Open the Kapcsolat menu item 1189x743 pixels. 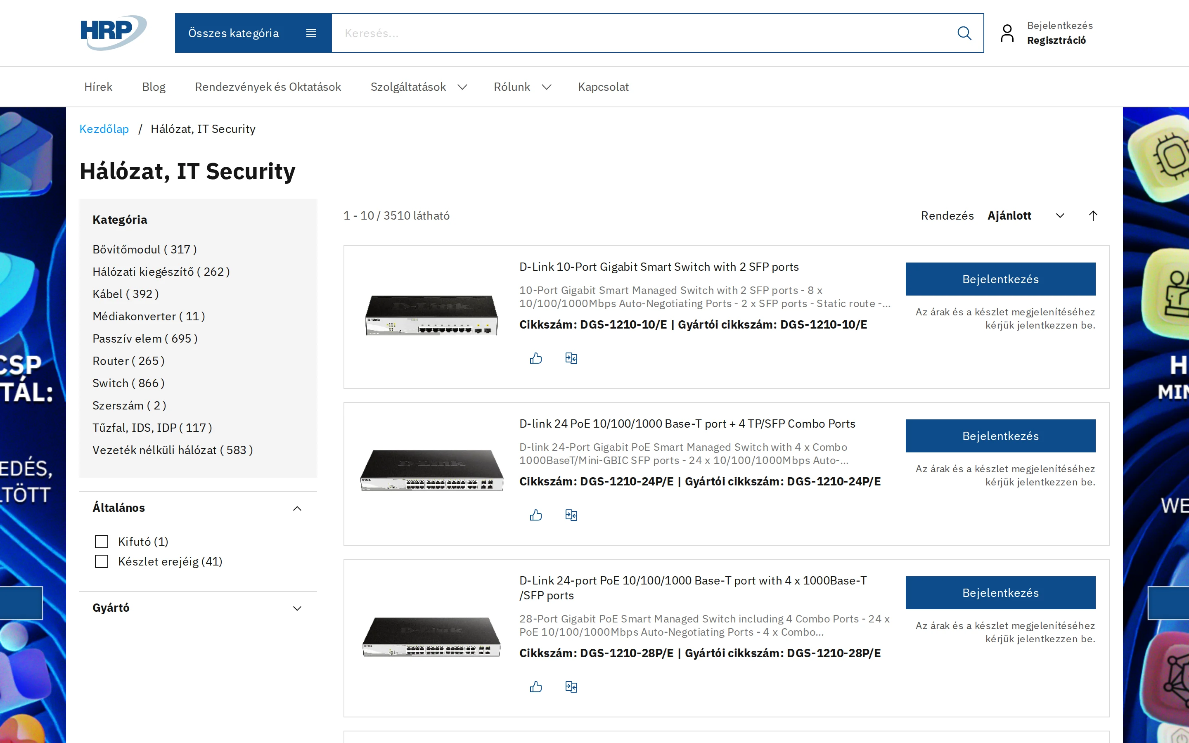603,87
